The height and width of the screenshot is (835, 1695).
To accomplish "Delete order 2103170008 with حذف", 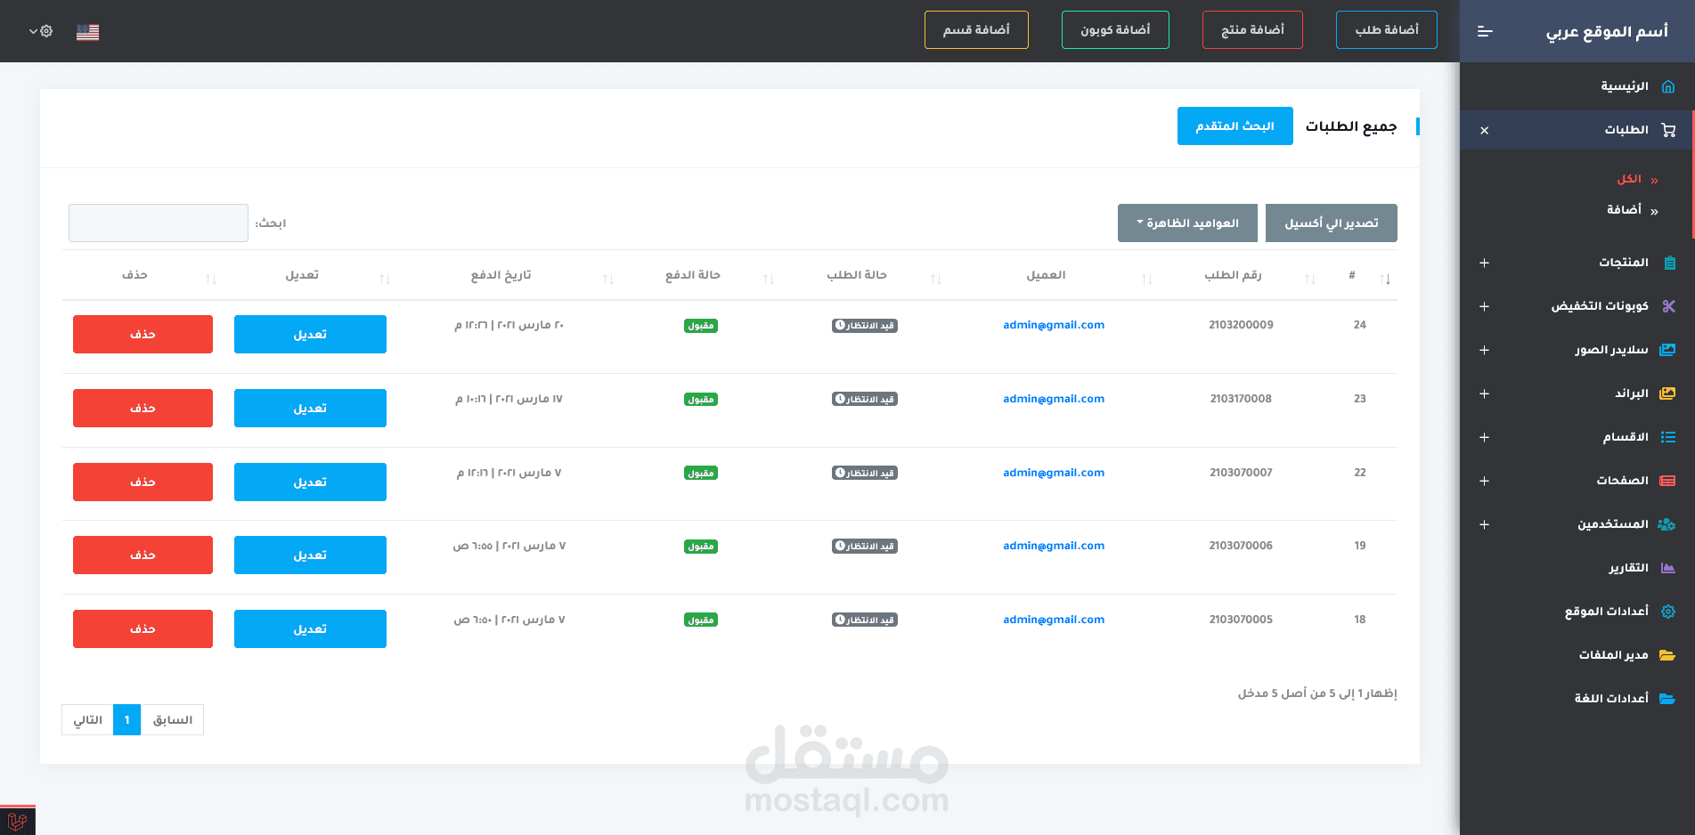I will coord(143,408).
